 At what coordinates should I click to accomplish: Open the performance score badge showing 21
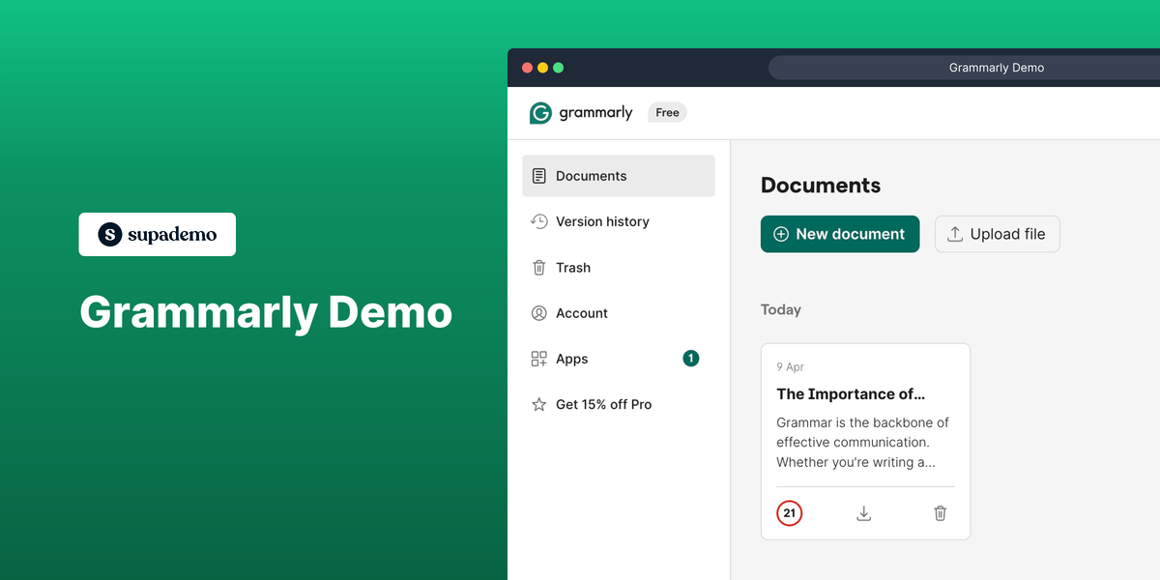tap(789, 513)
